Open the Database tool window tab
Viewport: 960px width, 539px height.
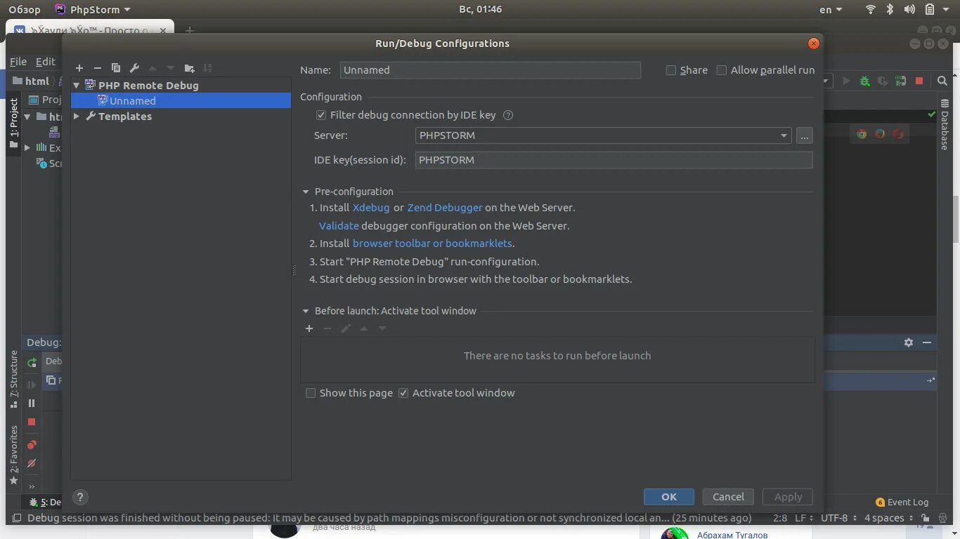[x=945, y=125]
